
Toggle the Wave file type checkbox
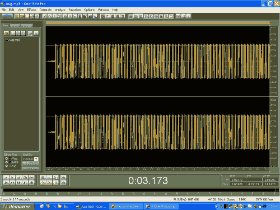(6, 158)
